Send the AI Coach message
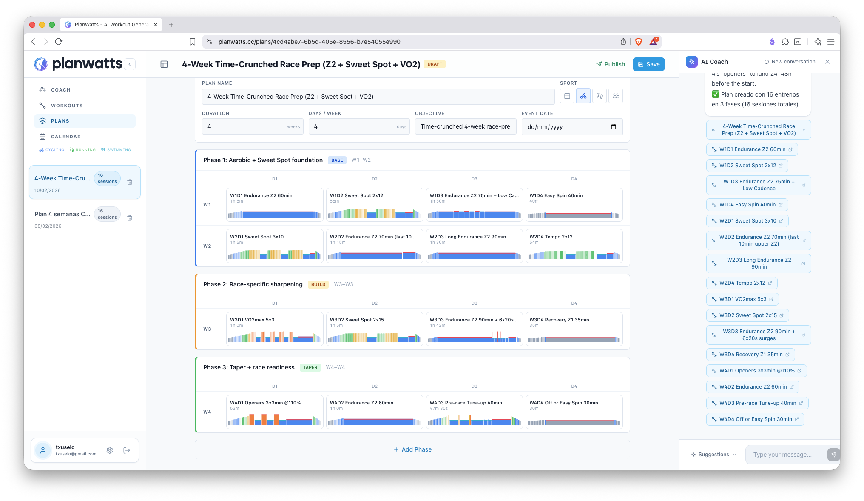Viewport: 864px width, 501px height. point(833,455)
